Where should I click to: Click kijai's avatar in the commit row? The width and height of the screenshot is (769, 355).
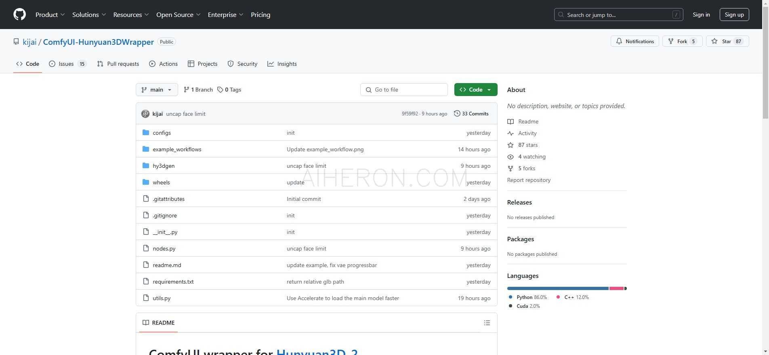click(145, 114)
